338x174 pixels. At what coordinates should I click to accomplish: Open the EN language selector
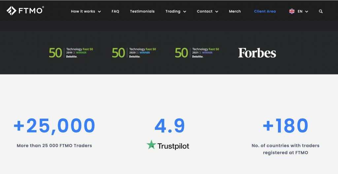tap(303, 12)
